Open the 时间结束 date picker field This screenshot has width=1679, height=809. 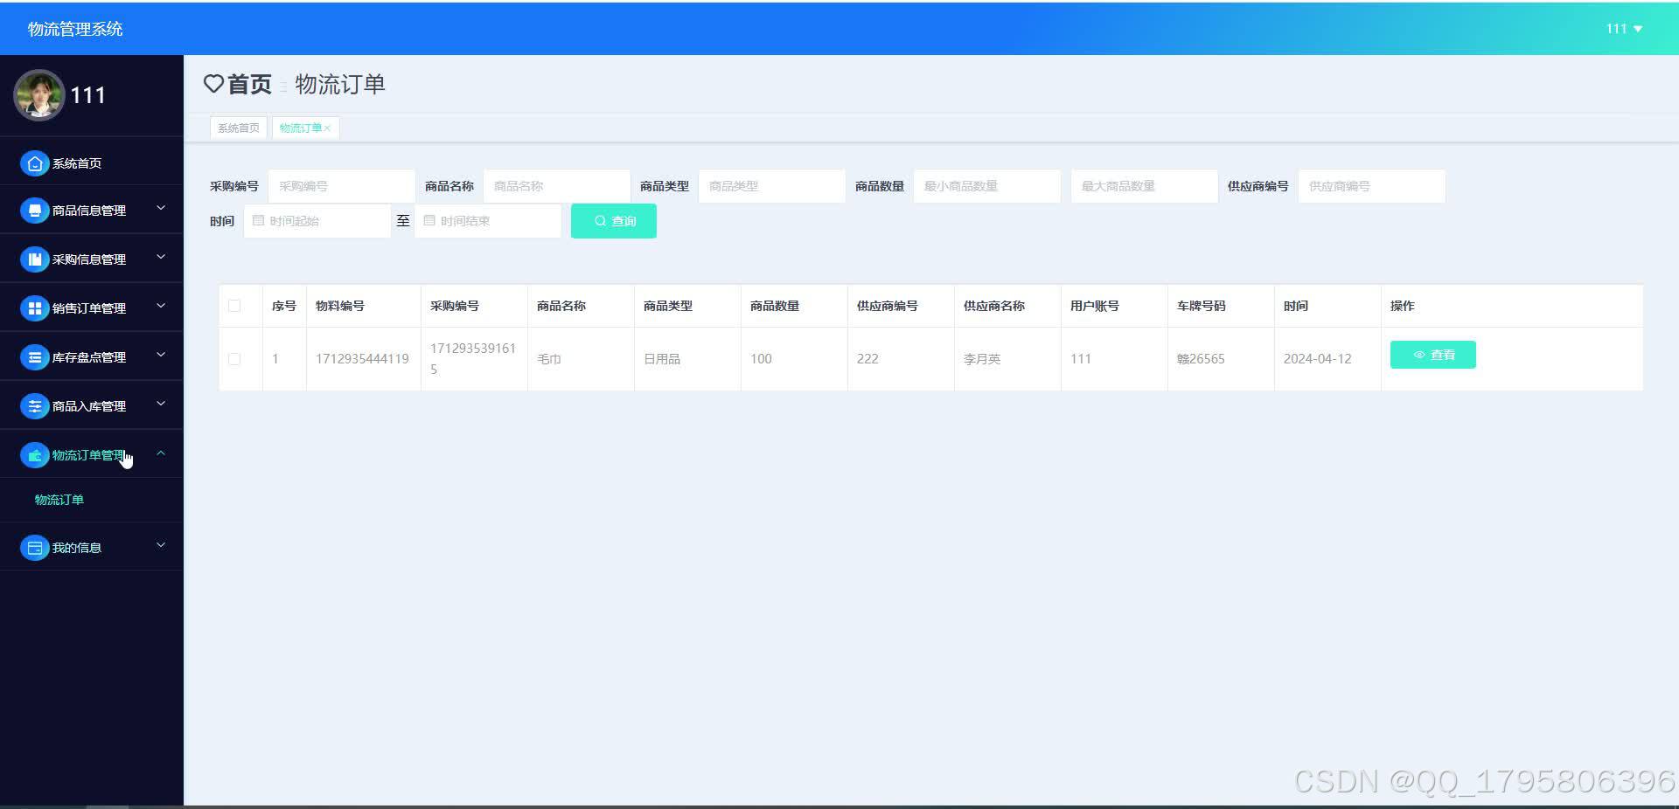coord(488,221)
